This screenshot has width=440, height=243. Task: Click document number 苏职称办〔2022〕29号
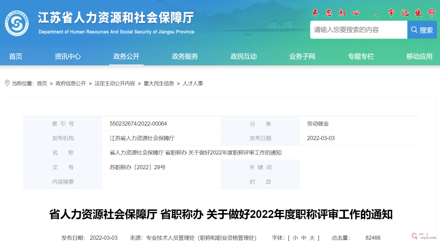[x=137, y=167]
